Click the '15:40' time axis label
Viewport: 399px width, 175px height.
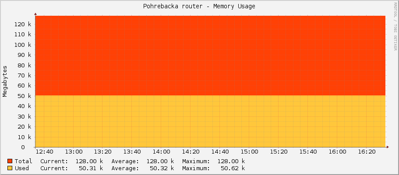pyautogui.click(x=308, y=152)
